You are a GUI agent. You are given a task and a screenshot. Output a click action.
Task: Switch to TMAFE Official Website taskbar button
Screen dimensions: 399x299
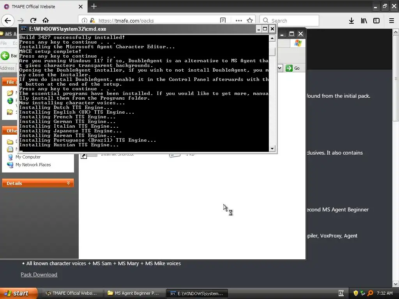pyautogui.click(x=72, y=294)
